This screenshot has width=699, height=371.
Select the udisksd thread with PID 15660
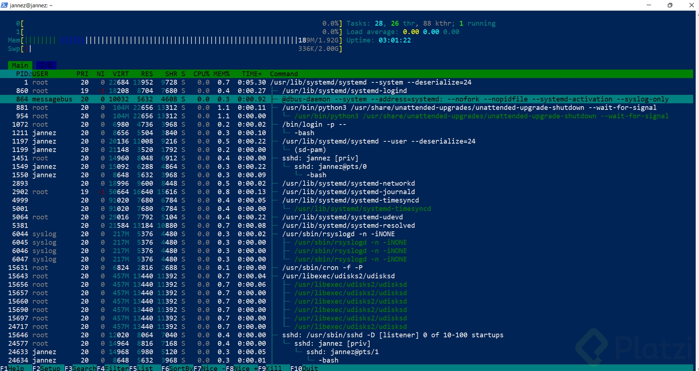[x=347, y=301]
